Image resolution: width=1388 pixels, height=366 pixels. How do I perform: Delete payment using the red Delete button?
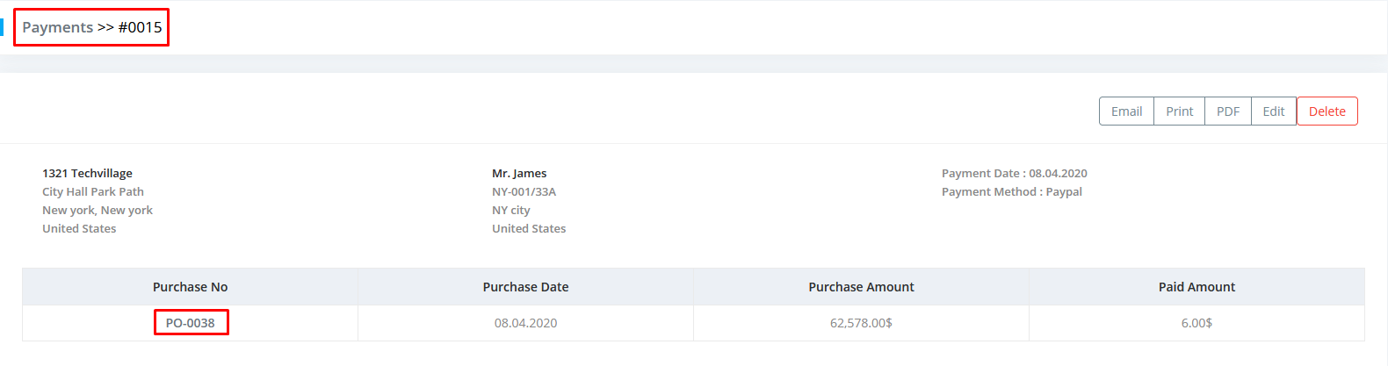[1327, 111]
